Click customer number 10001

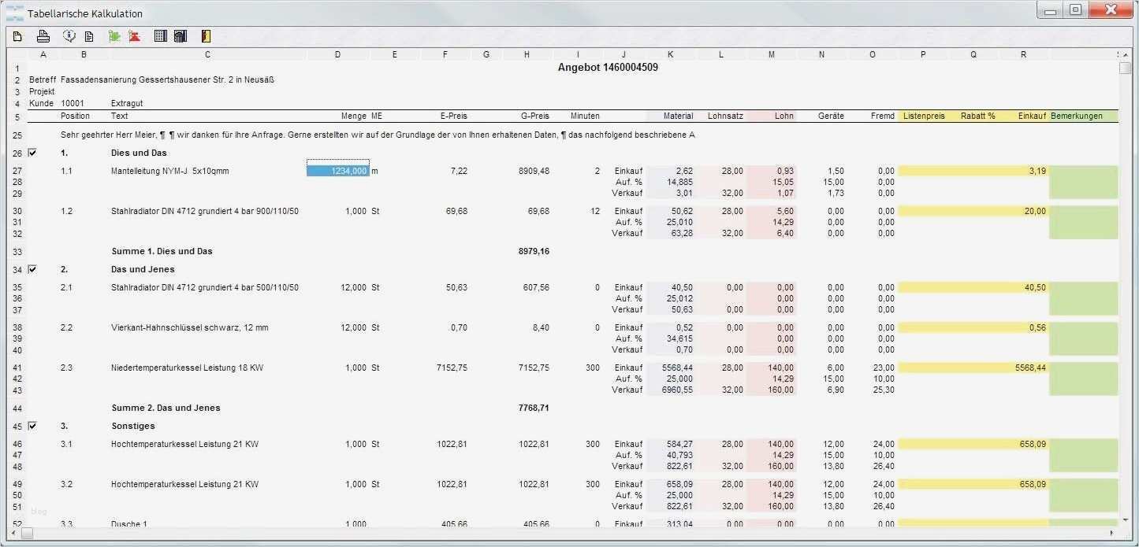pyautogui.click(x=73, y=103)
